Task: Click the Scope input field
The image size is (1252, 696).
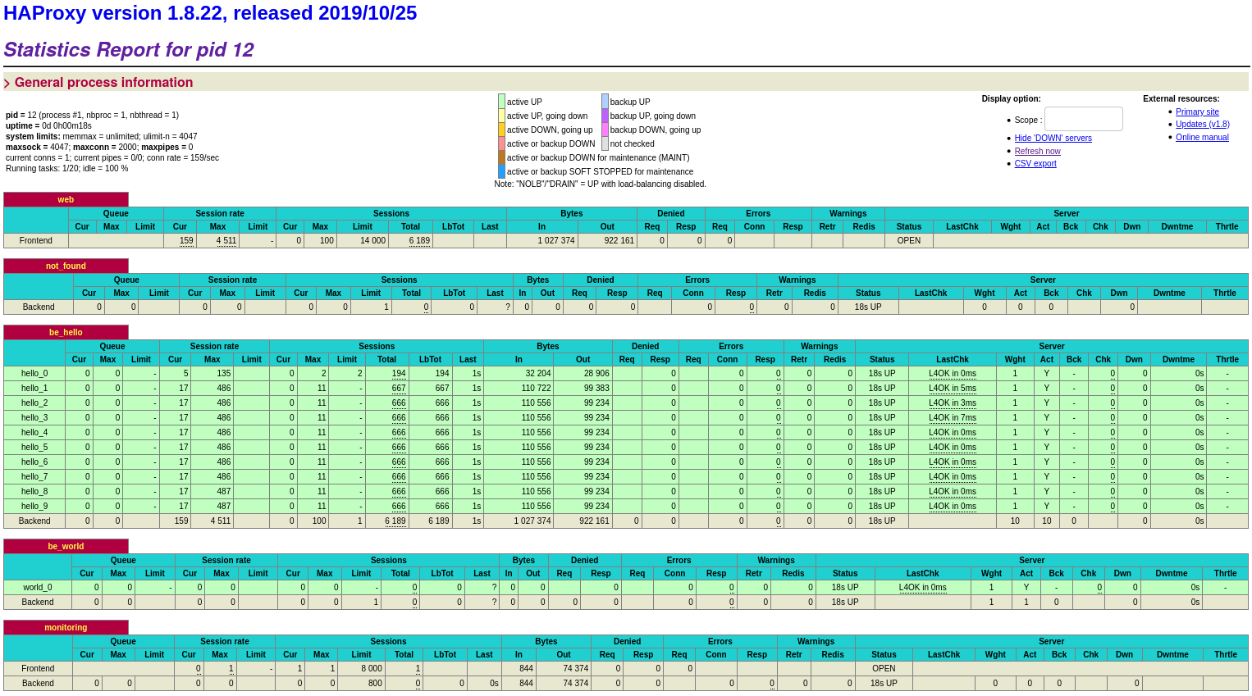Action: pyautogui.click(x=1083, y=119)
